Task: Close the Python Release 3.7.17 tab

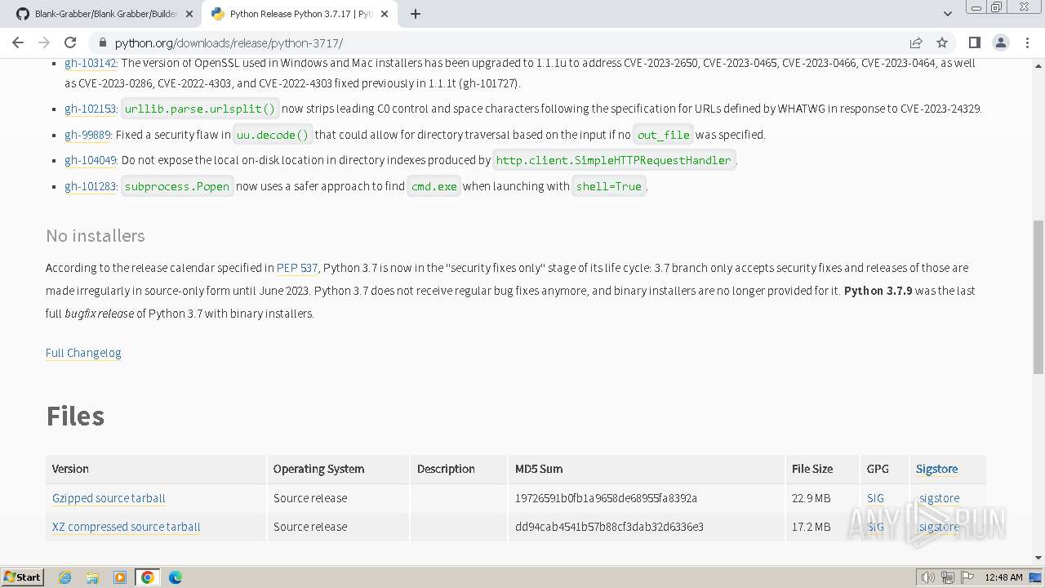Action: click(x=385, y=14)
